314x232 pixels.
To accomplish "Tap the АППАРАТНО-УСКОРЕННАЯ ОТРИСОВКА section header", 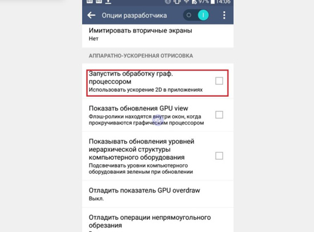I will [x=141, y=56].
